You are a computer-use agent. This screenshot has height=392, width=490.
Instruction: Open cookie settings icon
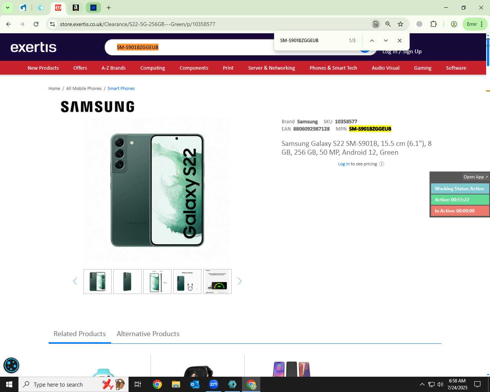tap(11, 365)
